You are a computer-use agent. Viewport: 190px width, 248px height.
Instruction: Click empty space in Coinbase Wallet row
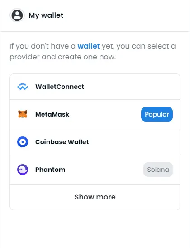tap(134, 142)
